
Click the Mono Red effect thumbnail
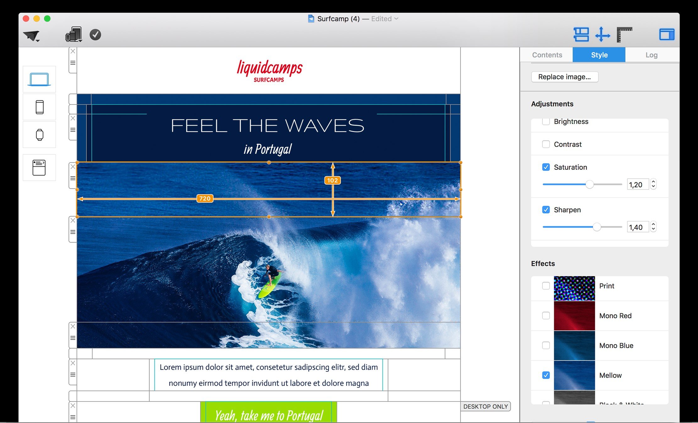pyautogui.click(x=574, y=316)
